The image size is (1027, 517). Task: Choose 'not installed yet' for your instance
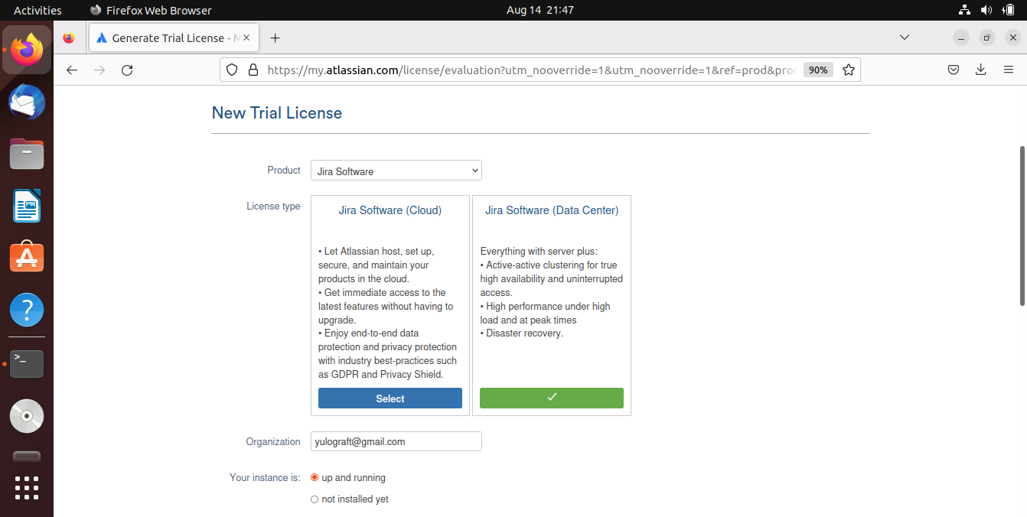(315, 499)
